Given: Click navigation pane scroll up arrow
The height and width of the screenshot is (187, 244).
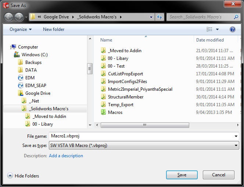Looking at the screenshot, I should tap(90, 39).
